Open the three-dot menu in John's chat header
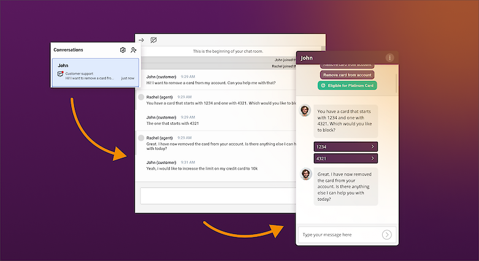 click(389, 58)
